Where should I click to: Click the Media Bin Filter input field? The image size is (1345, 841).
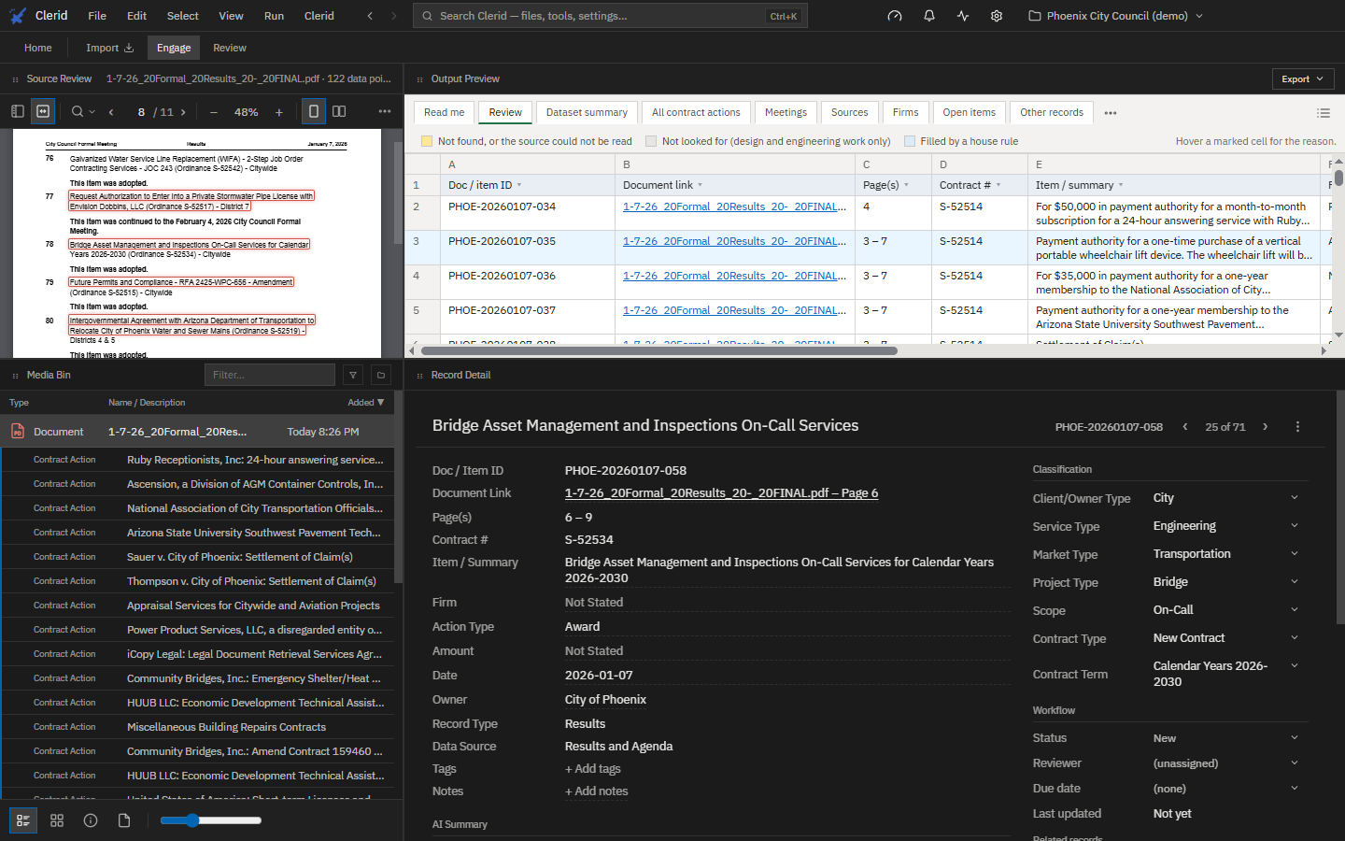click(x=270, y=375)
